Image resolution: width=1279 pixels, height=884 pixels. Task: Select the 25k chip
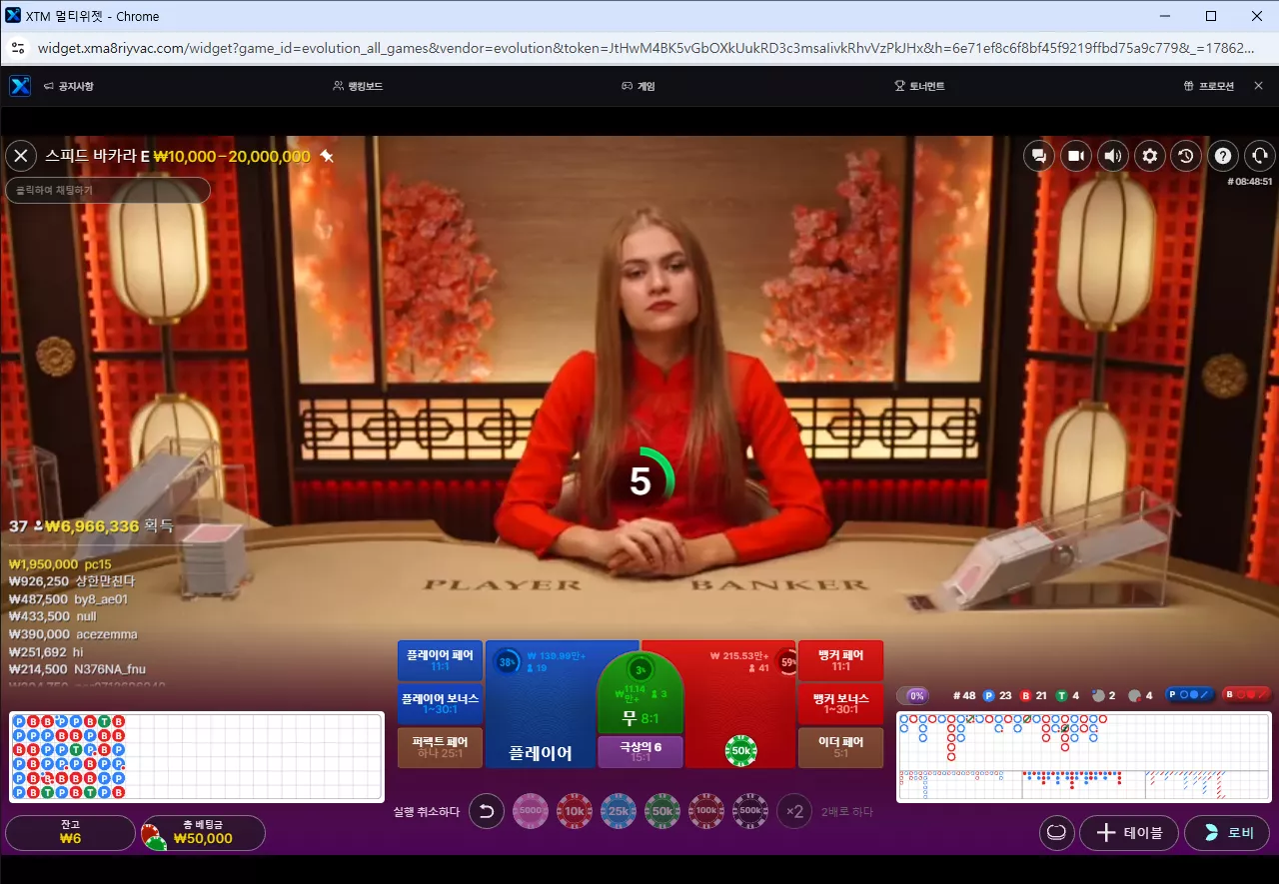click(619, 811)
